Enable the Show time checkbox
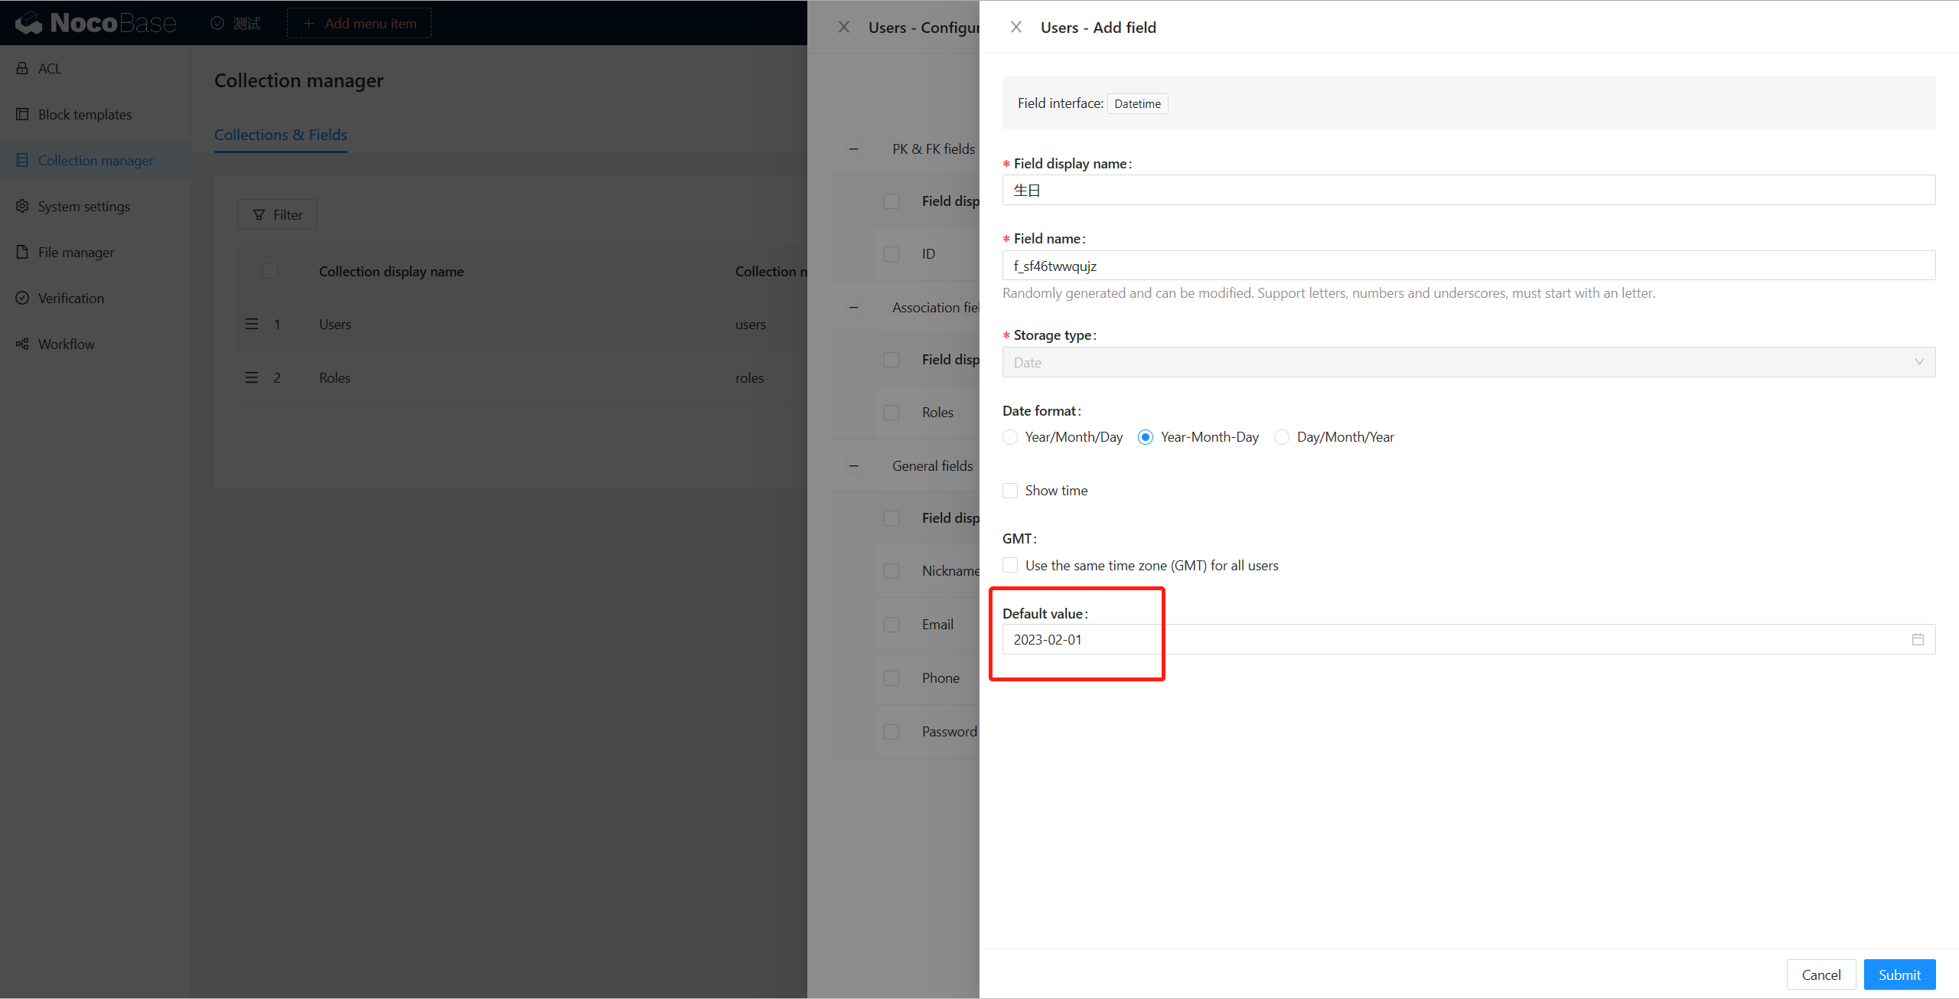Screen dimensions: 1959x999 point(1010,491)
